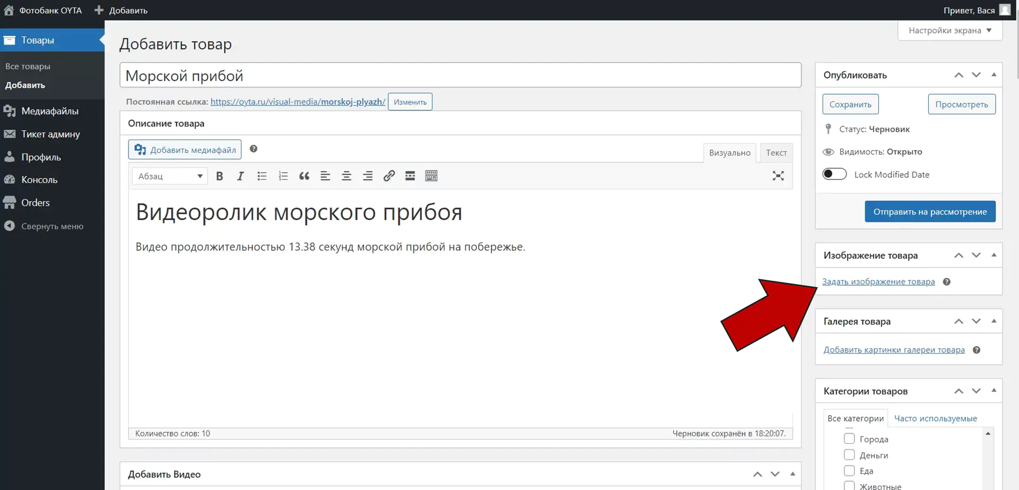Insert a numbered list
This screenshot has height=490, width=1019.
(x=283, y=176)
